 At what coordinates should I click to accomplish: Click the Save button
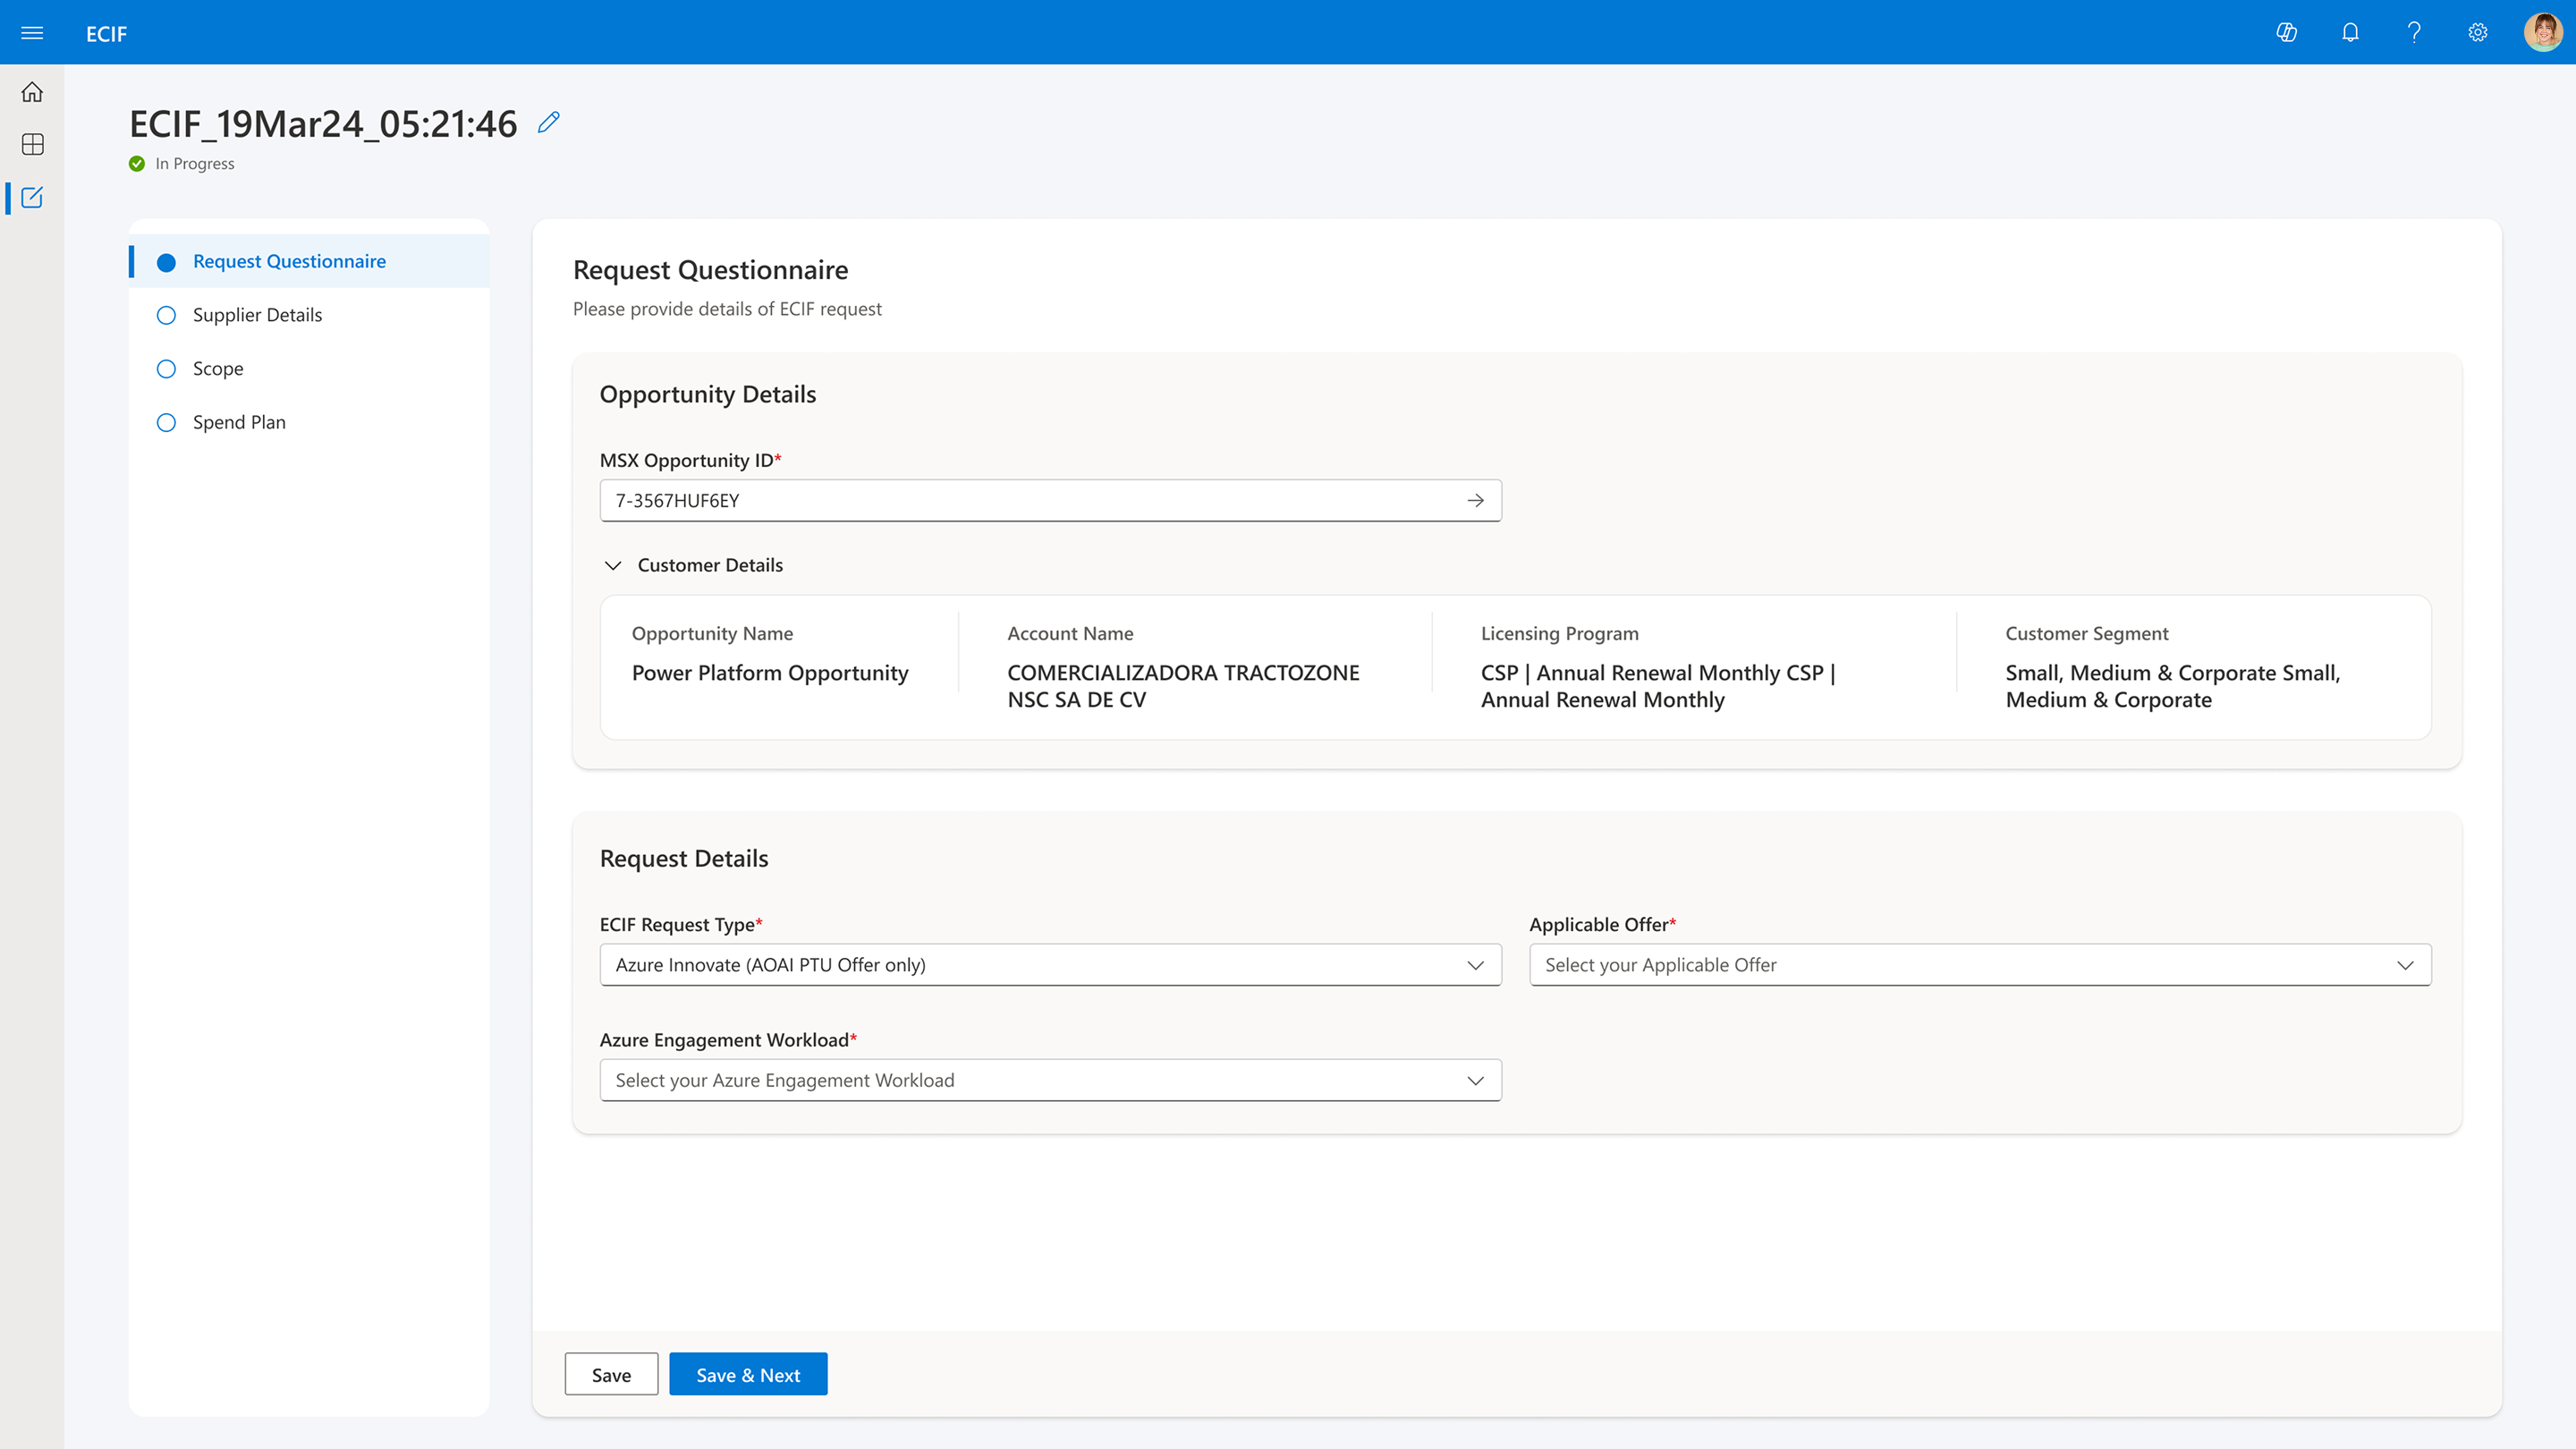(611, 1374)
